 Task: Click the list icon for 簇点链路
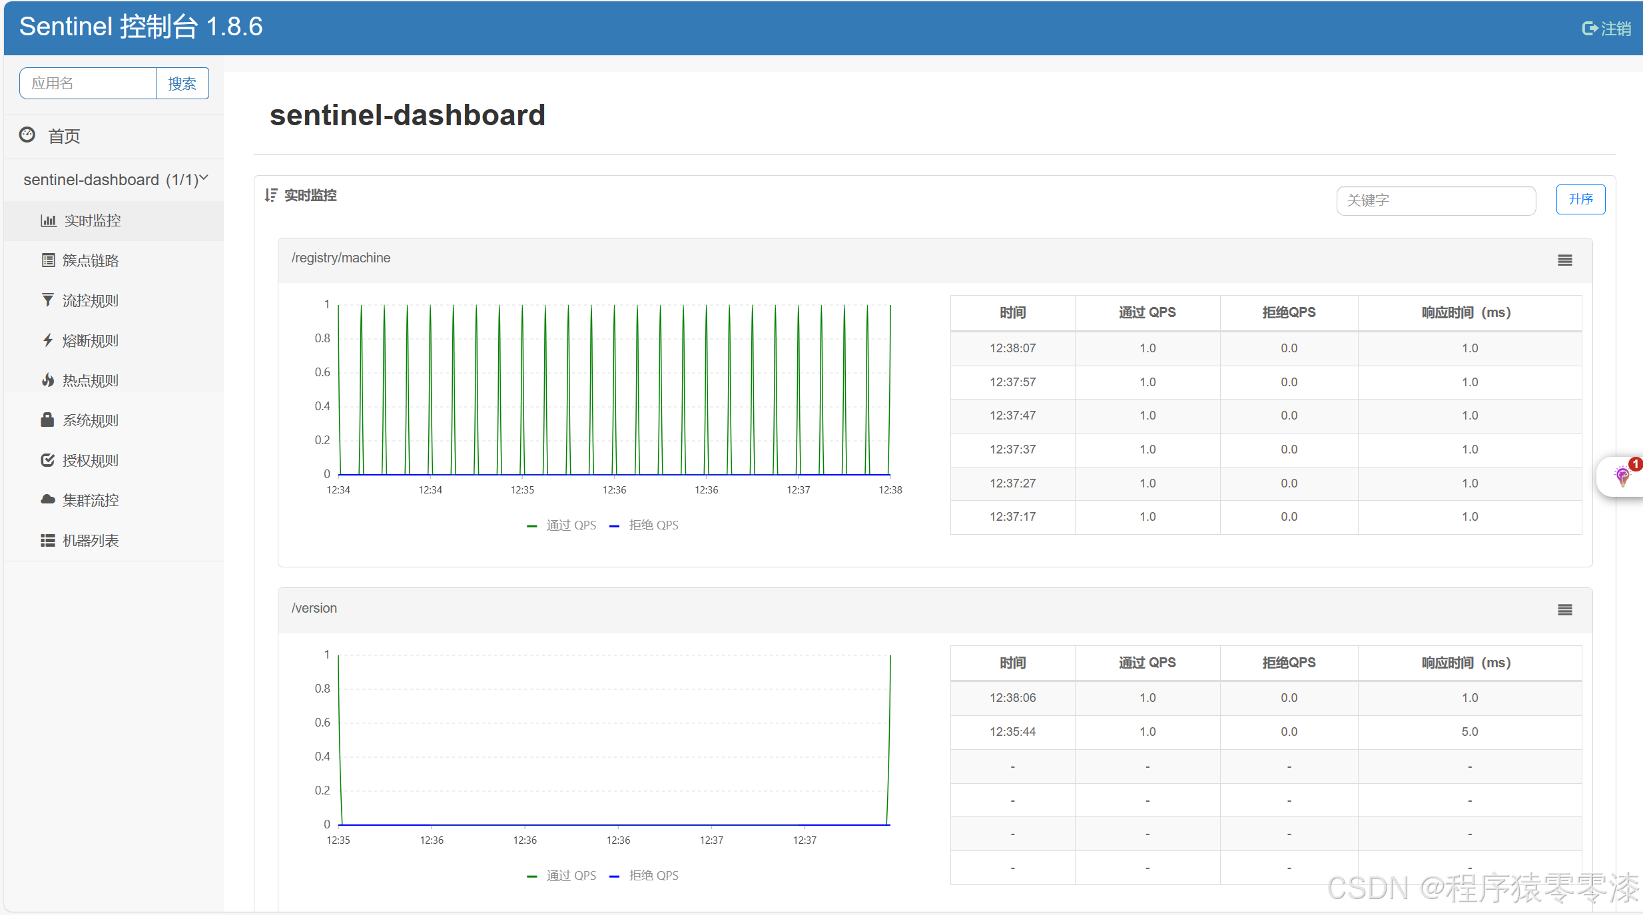49,260
